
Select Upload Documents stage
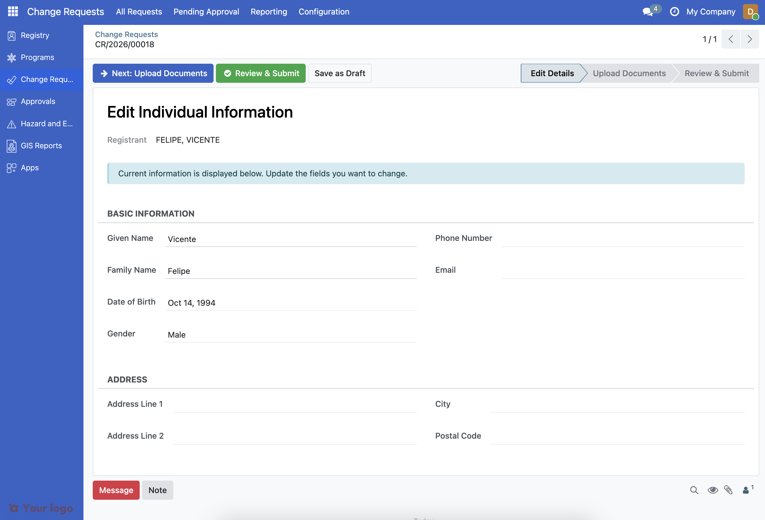pos(629,73)
